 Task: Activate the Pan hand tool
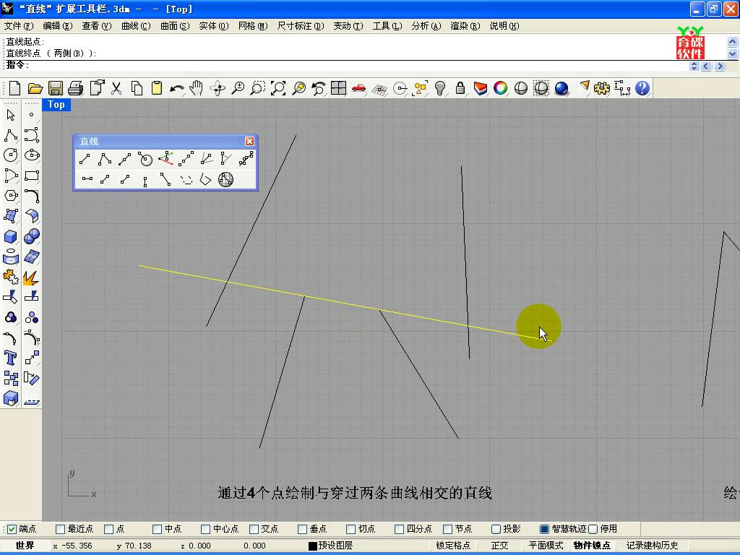coord(197,88)
